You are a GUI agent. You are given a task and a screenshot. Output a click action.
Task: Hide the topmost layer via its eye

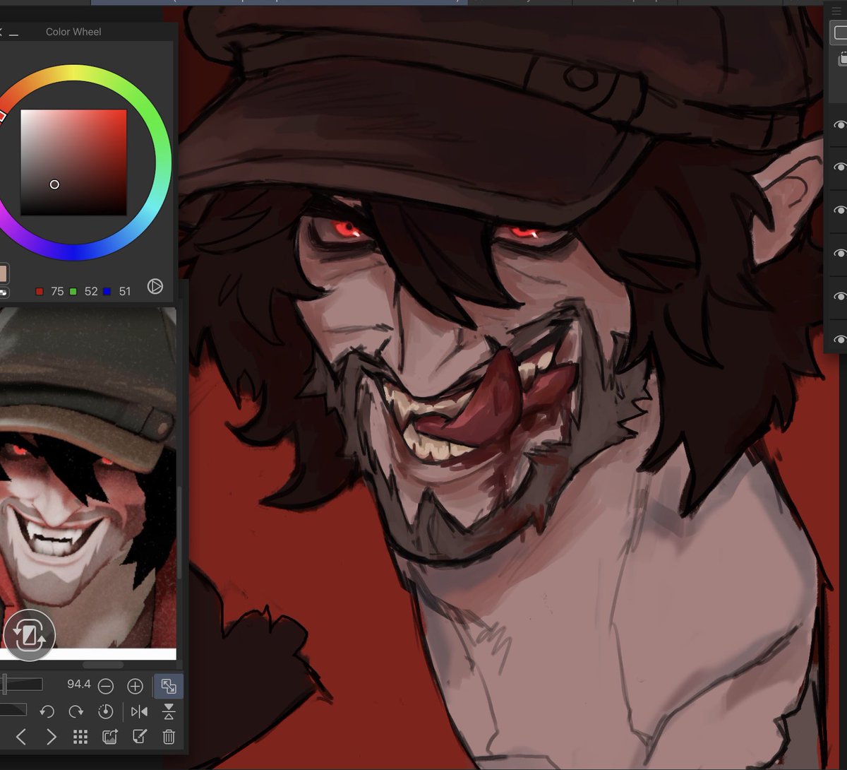(x=839, y=125)
